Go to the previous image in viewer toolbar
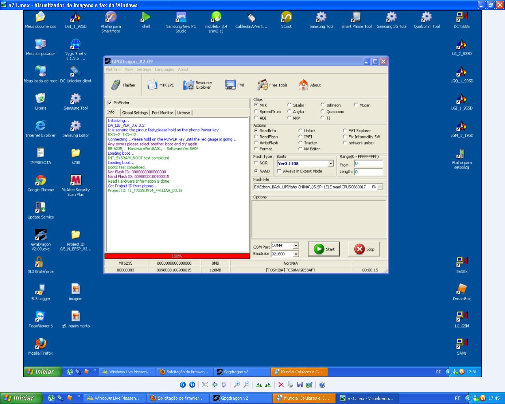This screenshot has width=505, height=404. pos(183,385)
